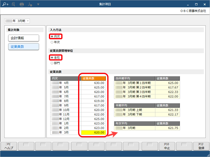Select the 従業員数 aggregation target
Image resolution: width=210 pixels, height=157 pixels.
click(x=23, y=47)
